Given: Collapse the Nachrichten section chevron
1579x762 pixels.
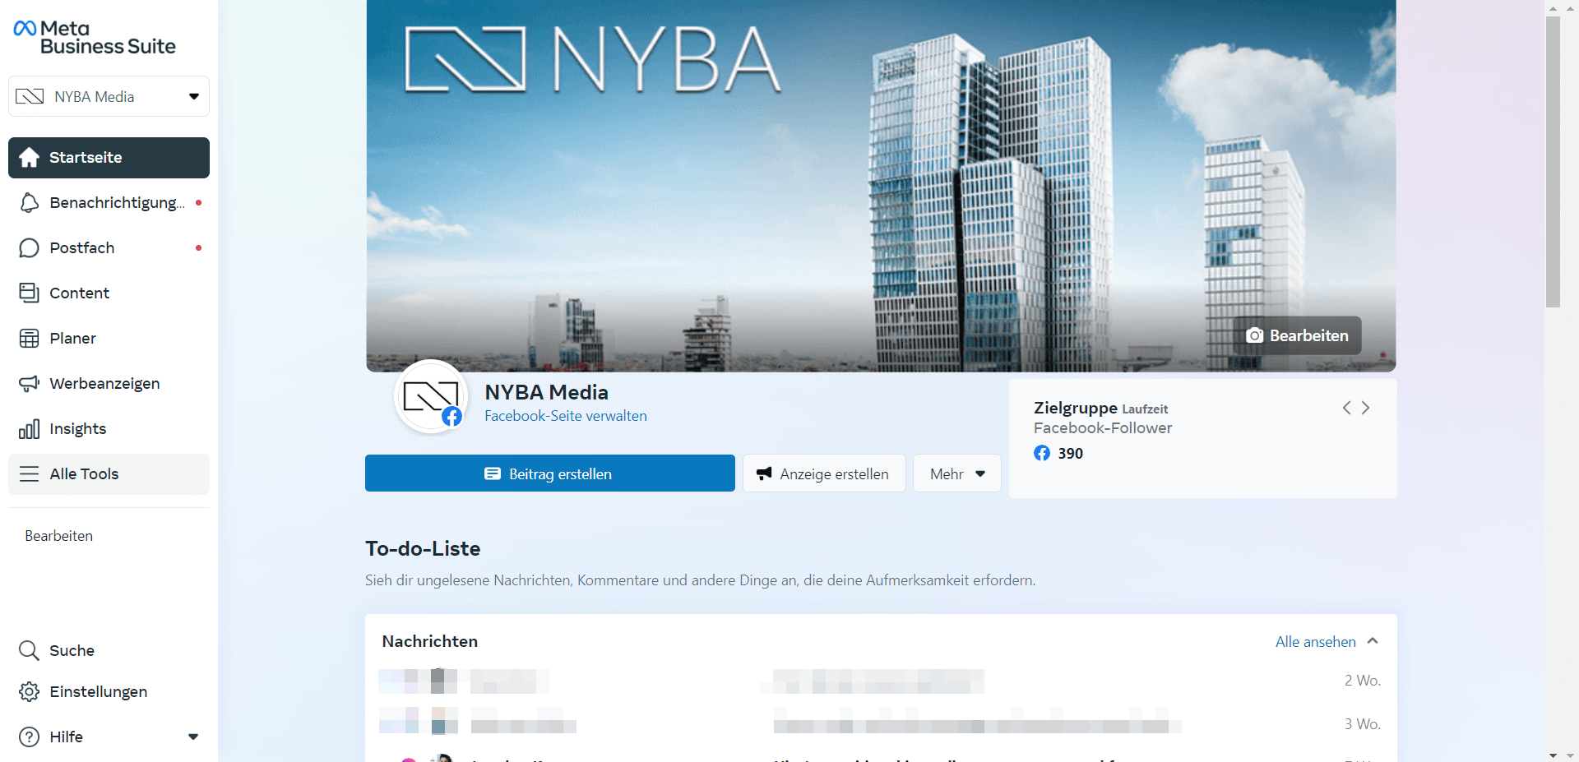Looking at the screenshot, I should point(1373,641).
